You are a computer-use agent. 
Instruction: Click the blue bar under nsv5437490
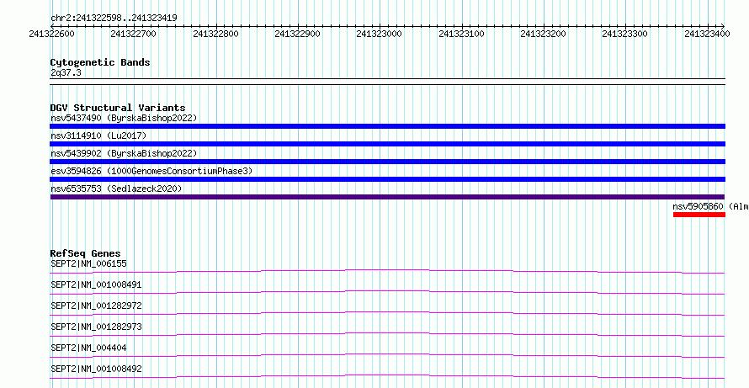coord(387,126)
